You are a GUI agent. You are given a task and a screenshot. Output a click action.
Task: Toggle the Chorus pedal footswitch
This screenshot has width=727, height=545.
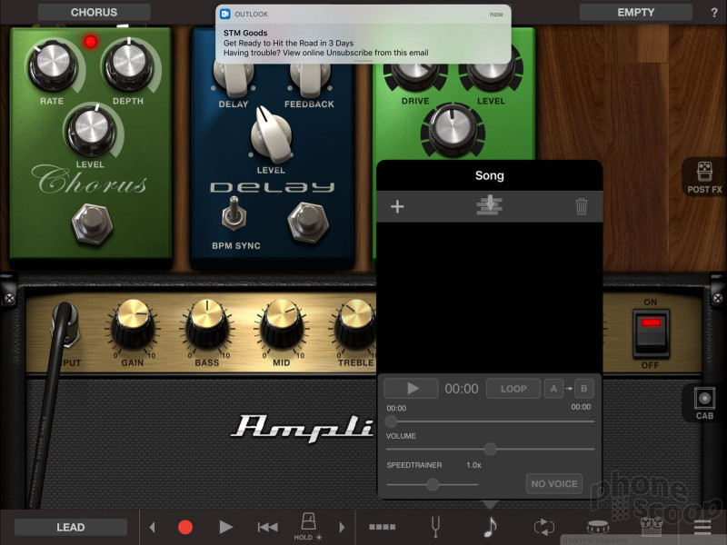(x=93, y=223)
